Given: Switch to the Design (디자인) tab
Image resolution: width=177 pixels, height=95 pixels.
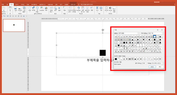Looking at the screenshot, I should 23,5.
